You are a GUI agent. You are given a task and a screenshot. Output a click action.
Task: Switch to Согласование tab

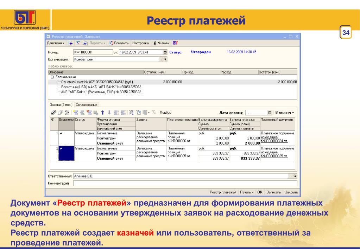87,105
